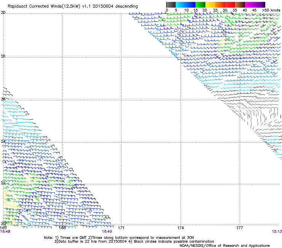Select the red 30-35 knots legend swatch
Viewport: 282px width, 248px height.
point(230,5)
